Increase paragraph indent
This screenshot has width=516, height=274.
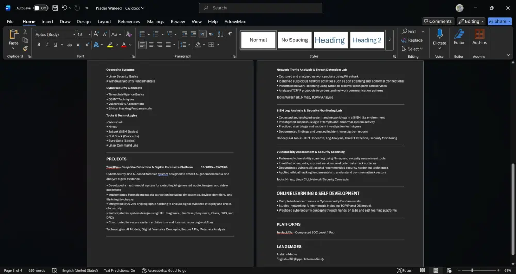pos(193,34)
